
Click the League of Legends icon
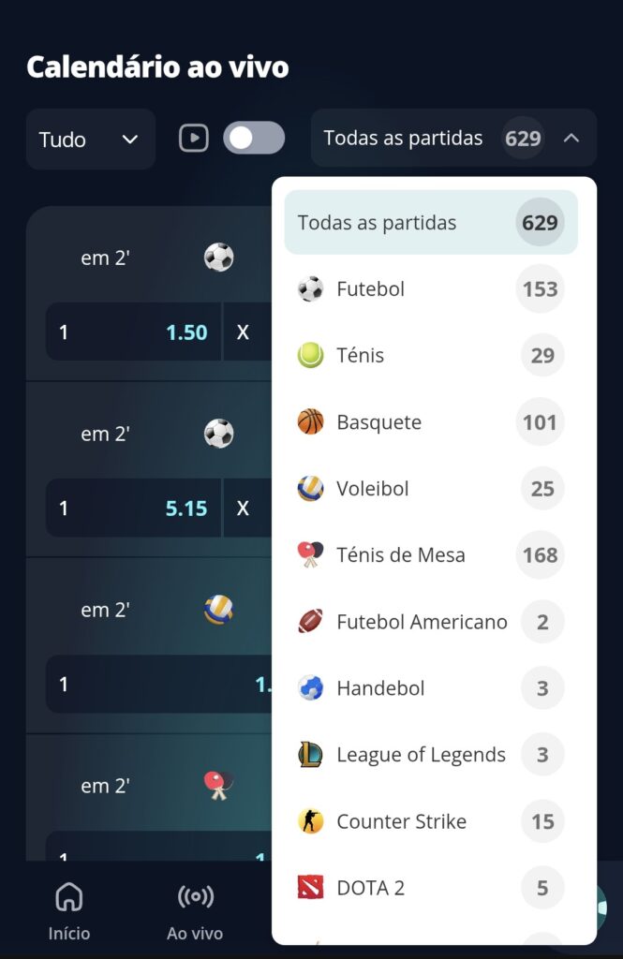[x=308, y=755]
